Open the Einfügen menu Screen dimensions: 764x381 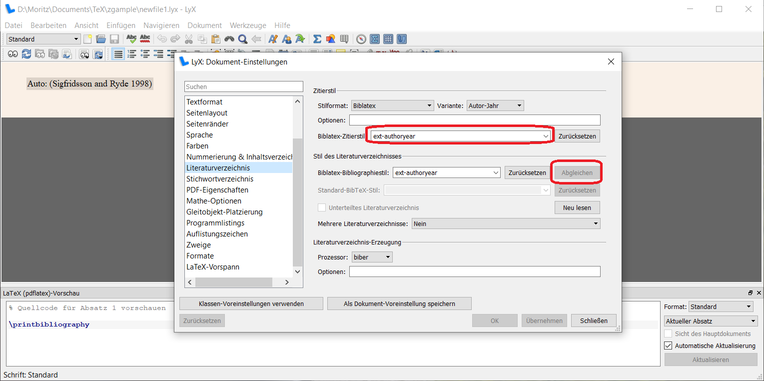(120, 25)
